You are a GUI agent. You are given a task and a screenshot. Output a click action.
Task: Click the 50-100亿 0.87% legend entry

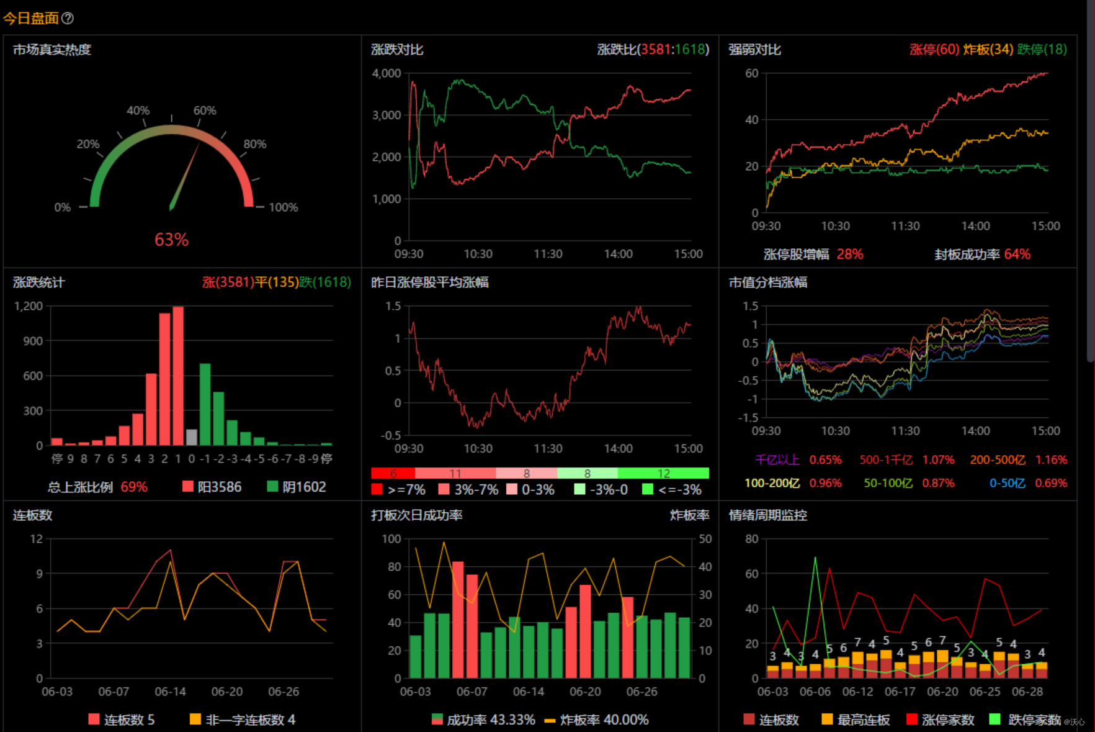tap(909, 483)
